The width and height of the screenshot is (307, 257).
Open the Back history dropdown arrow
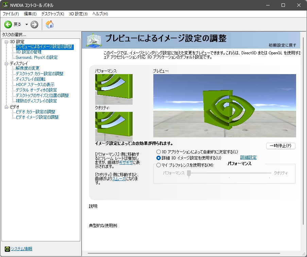[x=27, y=24]
